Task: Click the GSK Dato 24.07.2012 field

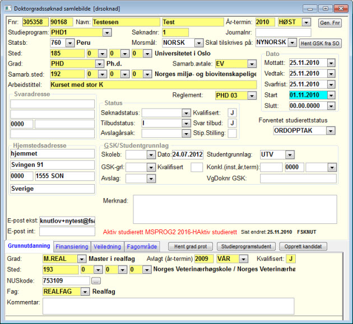Action: [x=188, y=154]
